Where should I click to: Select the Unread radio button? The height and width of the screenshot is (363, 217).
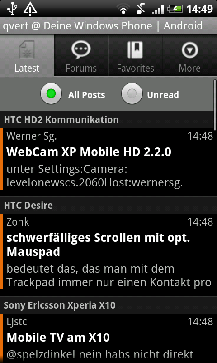coord(132,94)
